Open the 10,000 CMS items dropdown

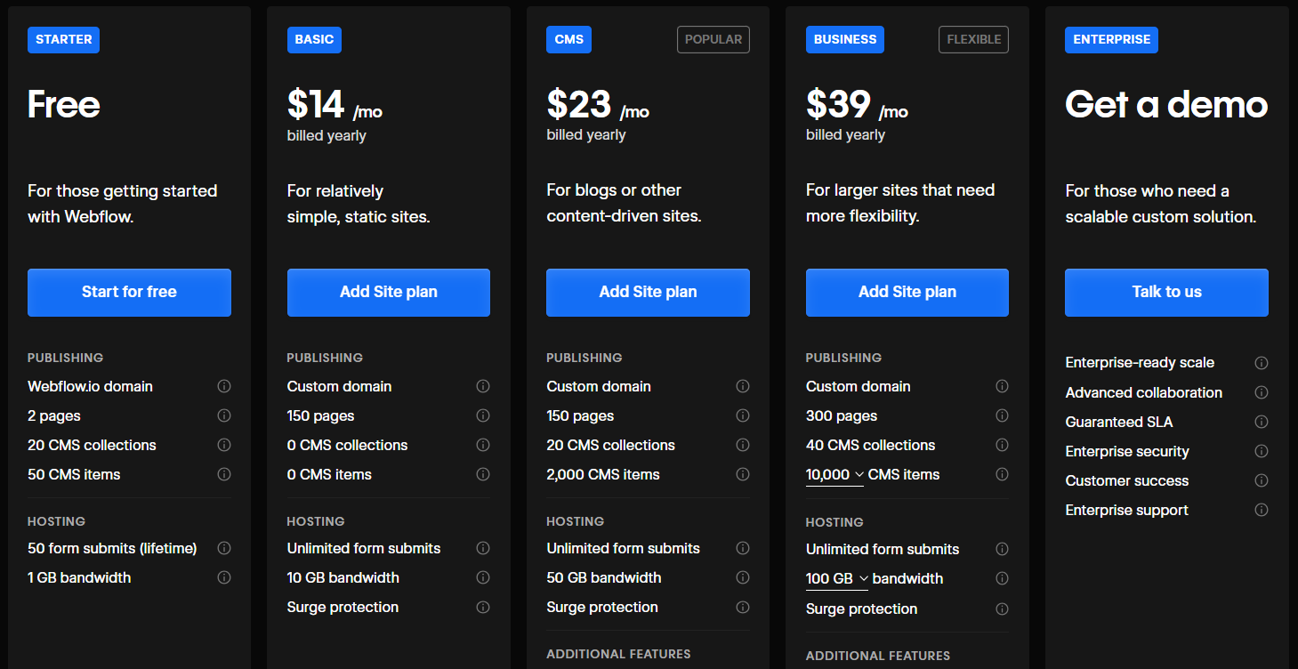coord(834,475)
